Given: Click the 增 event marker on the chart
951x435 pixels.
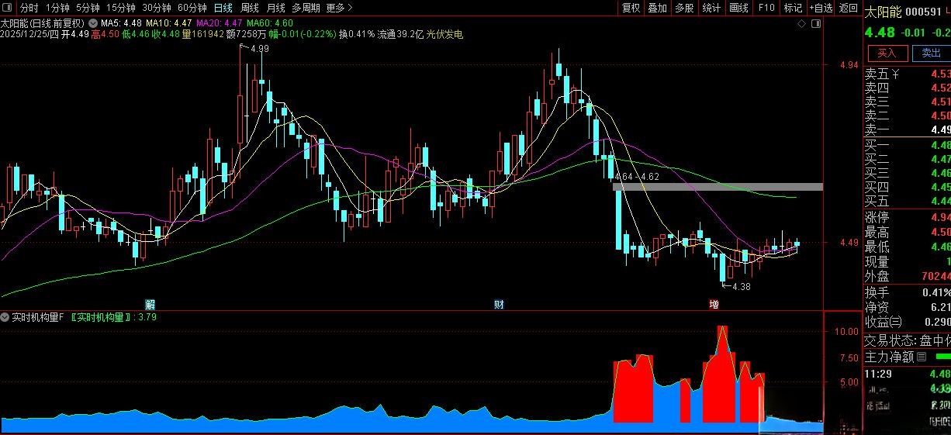Looking at the screenshot, I should coord(714,304).
